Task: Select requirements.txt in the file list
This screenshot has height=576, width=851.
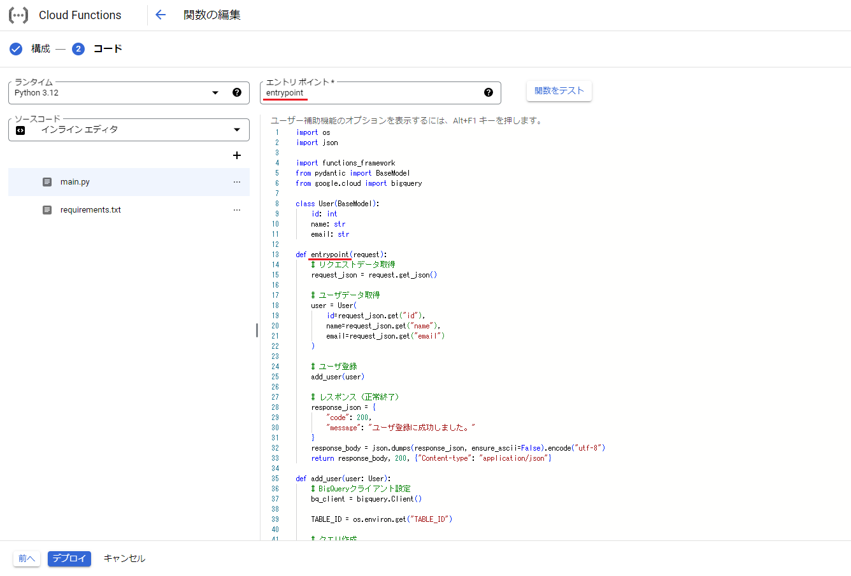Action: [x=129, y=210]
